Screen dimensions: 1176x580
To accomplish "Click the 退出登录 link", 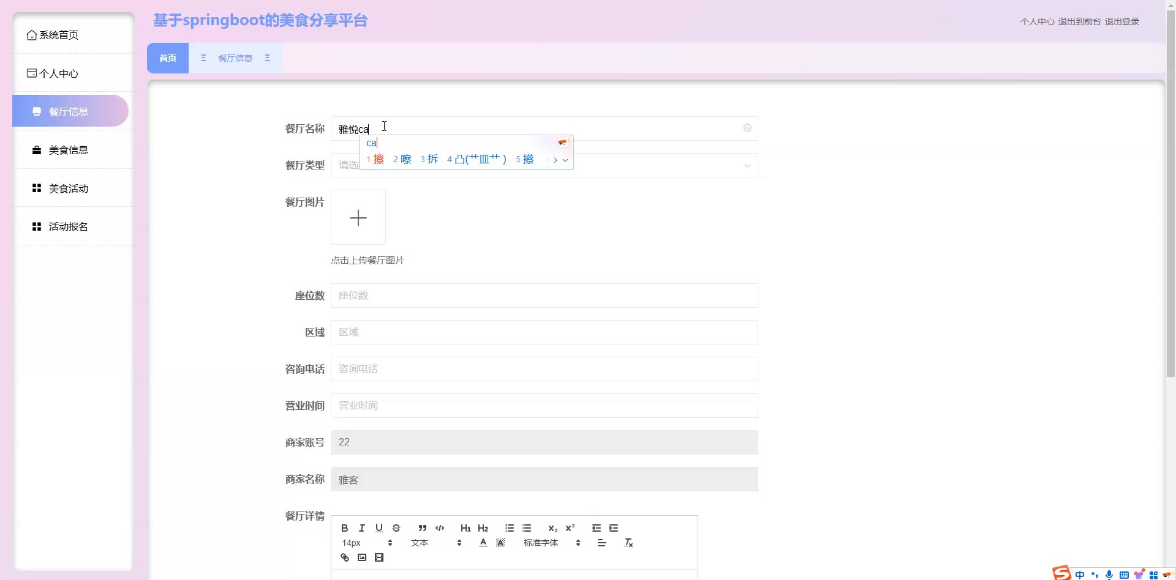I will (x=1121, y=21).
